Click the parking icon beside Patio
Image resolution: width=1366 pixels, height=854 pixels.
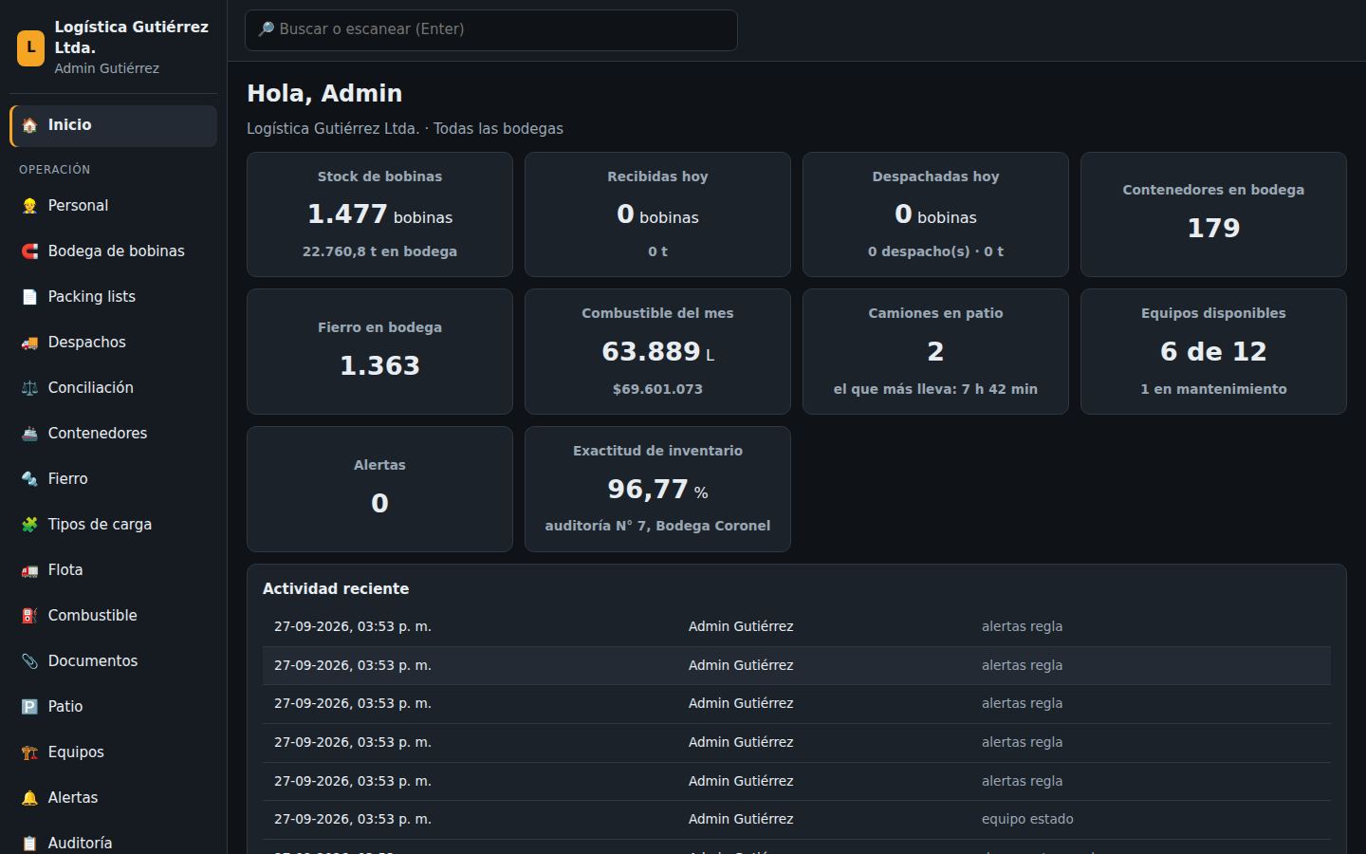(x=29, y=707)
